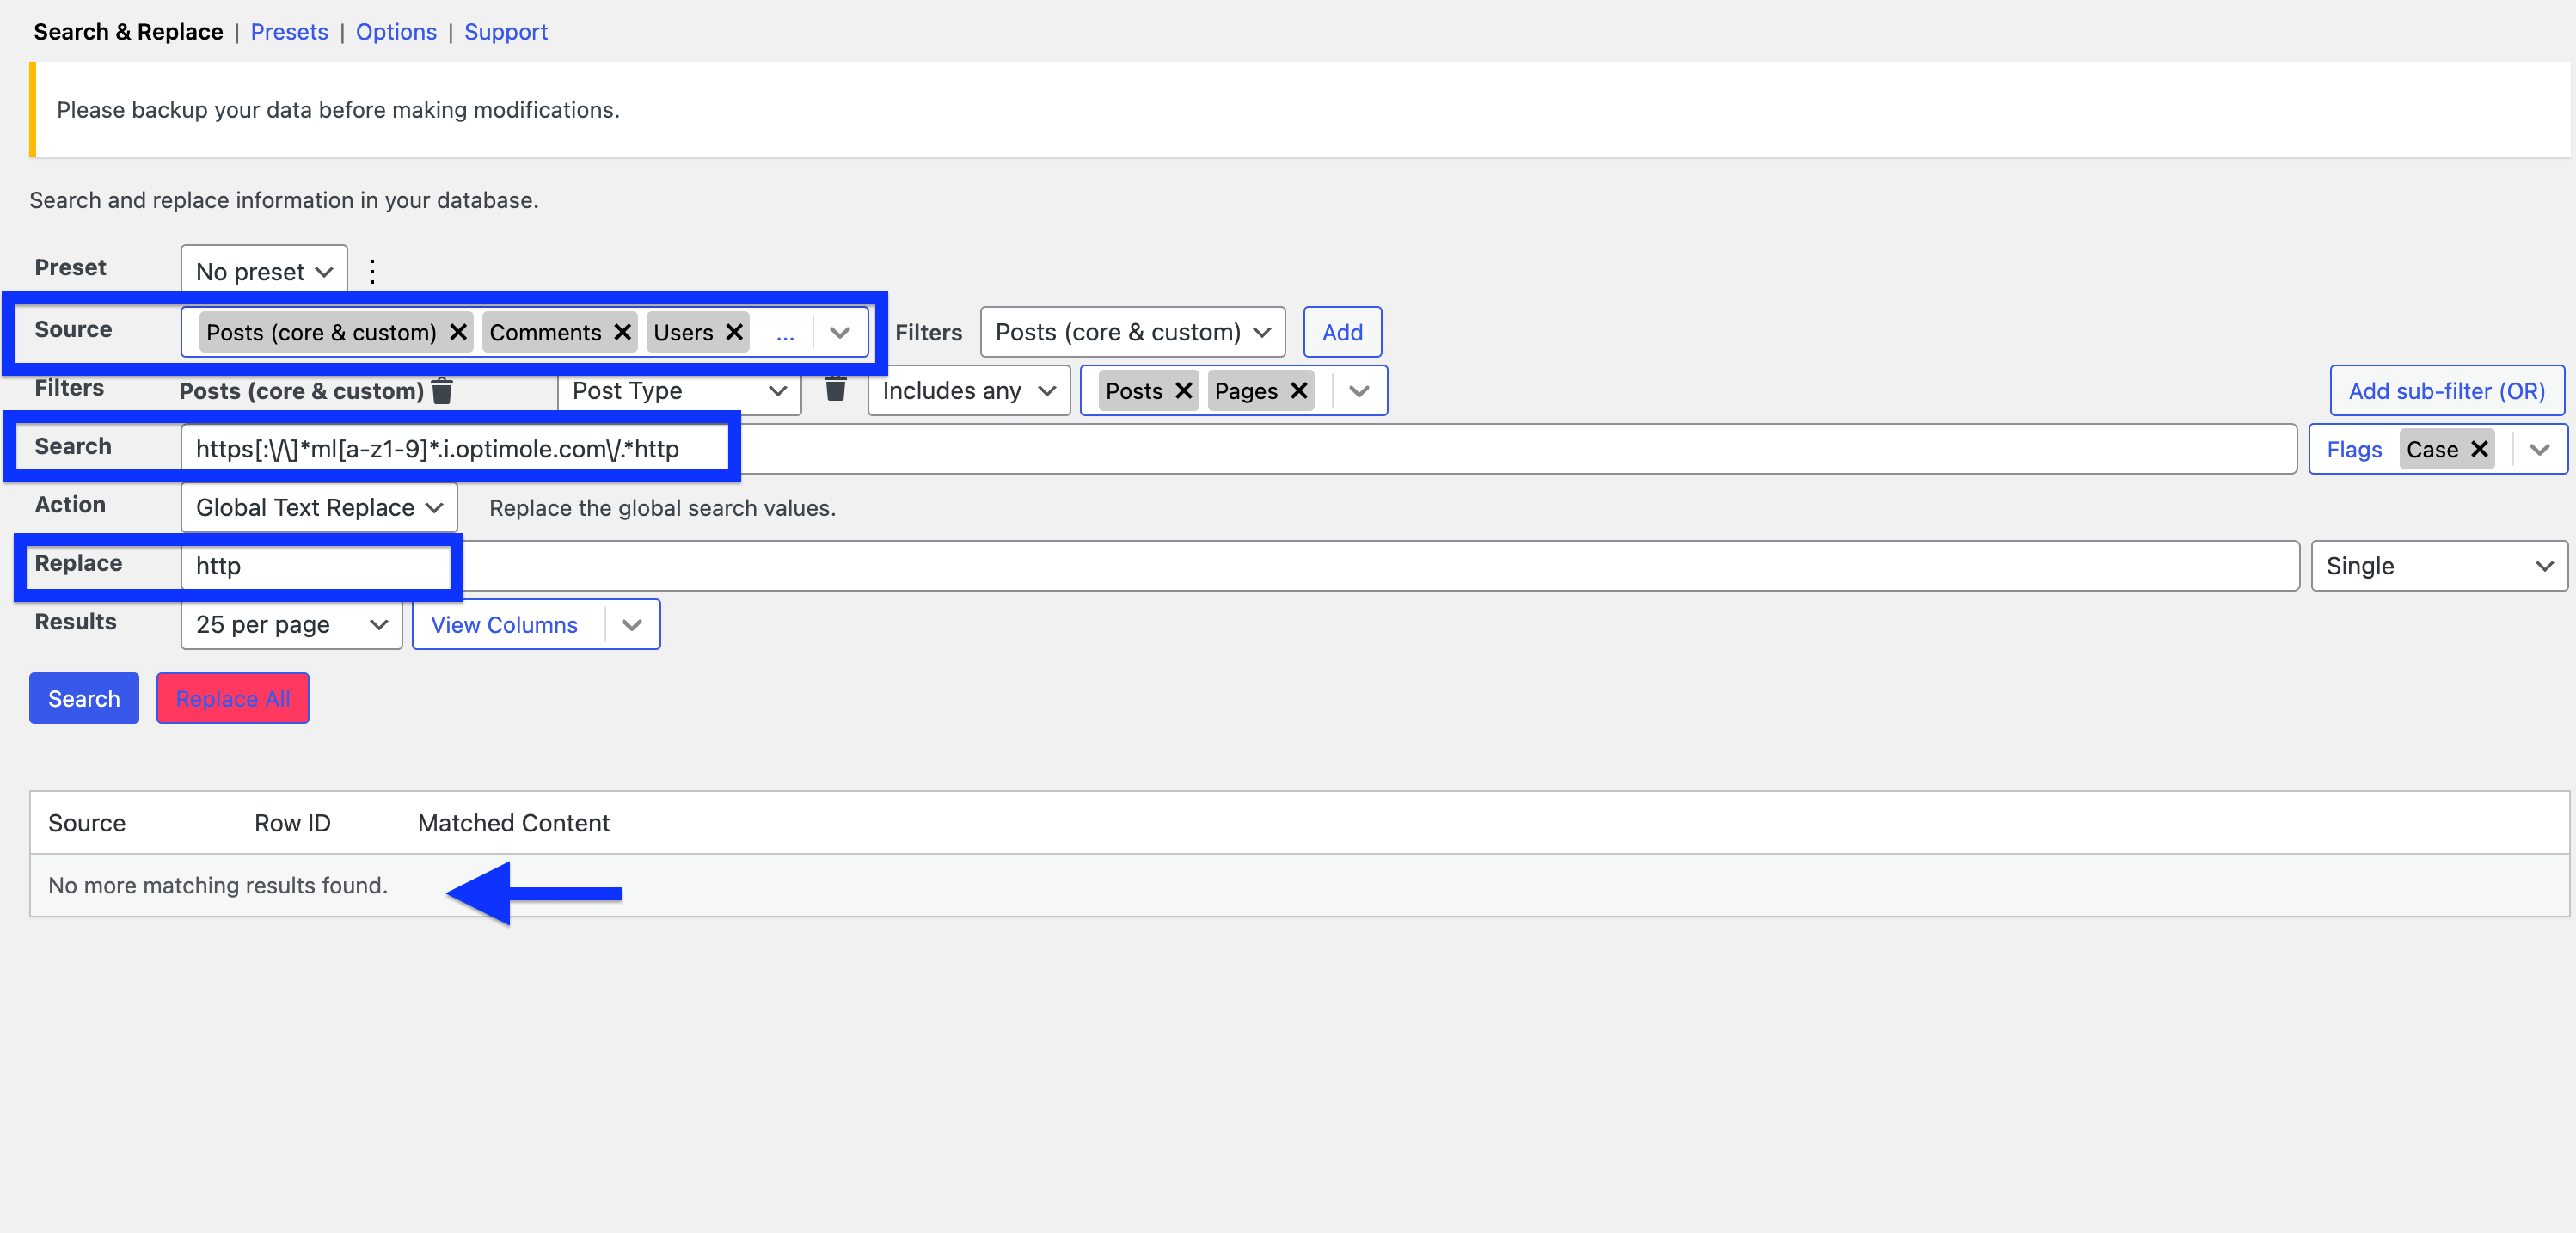The width and height of the screenshot is (2576, 1233).
Task: Expand the Includes any dropdown
Action: [x=968, y=391]
